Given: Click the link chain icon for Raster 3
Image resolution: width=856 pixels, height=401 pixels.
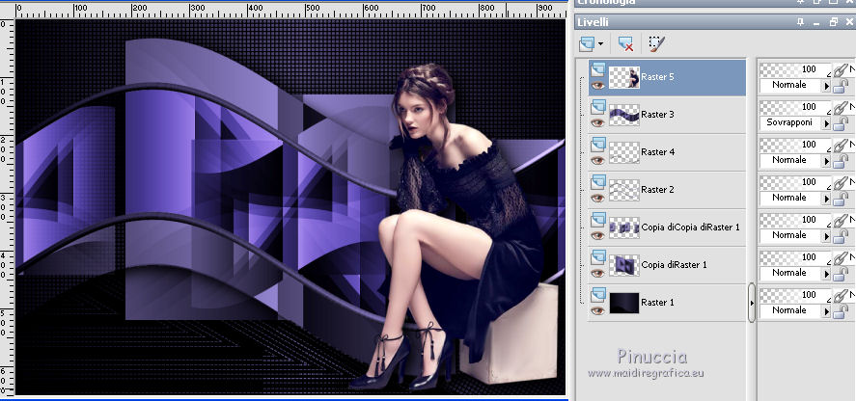Looking at the screenshot, I should [x=842, y=107].
